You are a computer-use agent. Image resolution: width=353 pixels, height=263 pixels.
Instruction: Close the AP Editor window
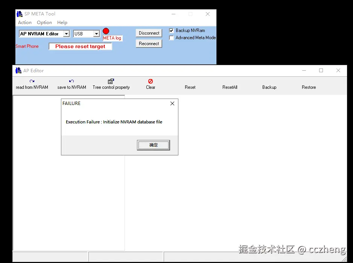(x=338, y=70)
